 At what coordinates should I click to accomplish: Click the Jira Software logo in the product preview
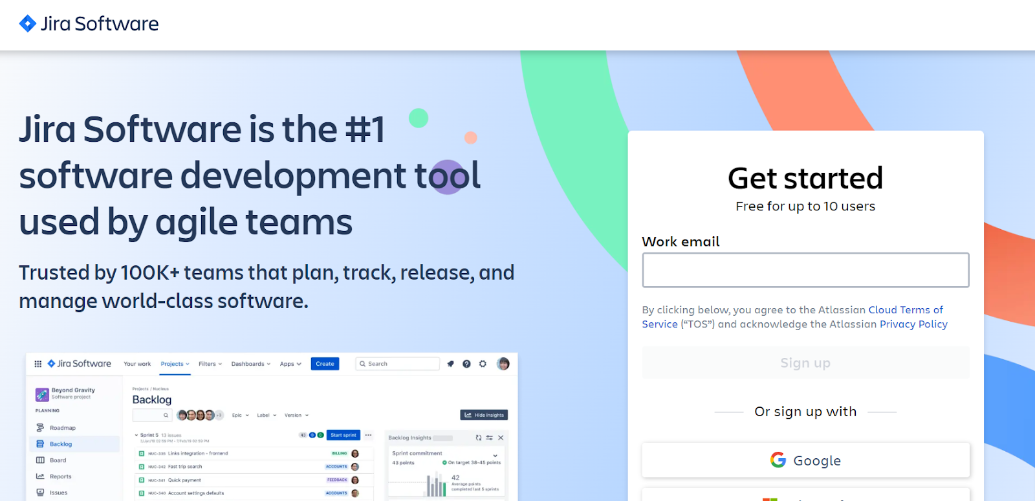pyautogui.click(x=79, y=364)
